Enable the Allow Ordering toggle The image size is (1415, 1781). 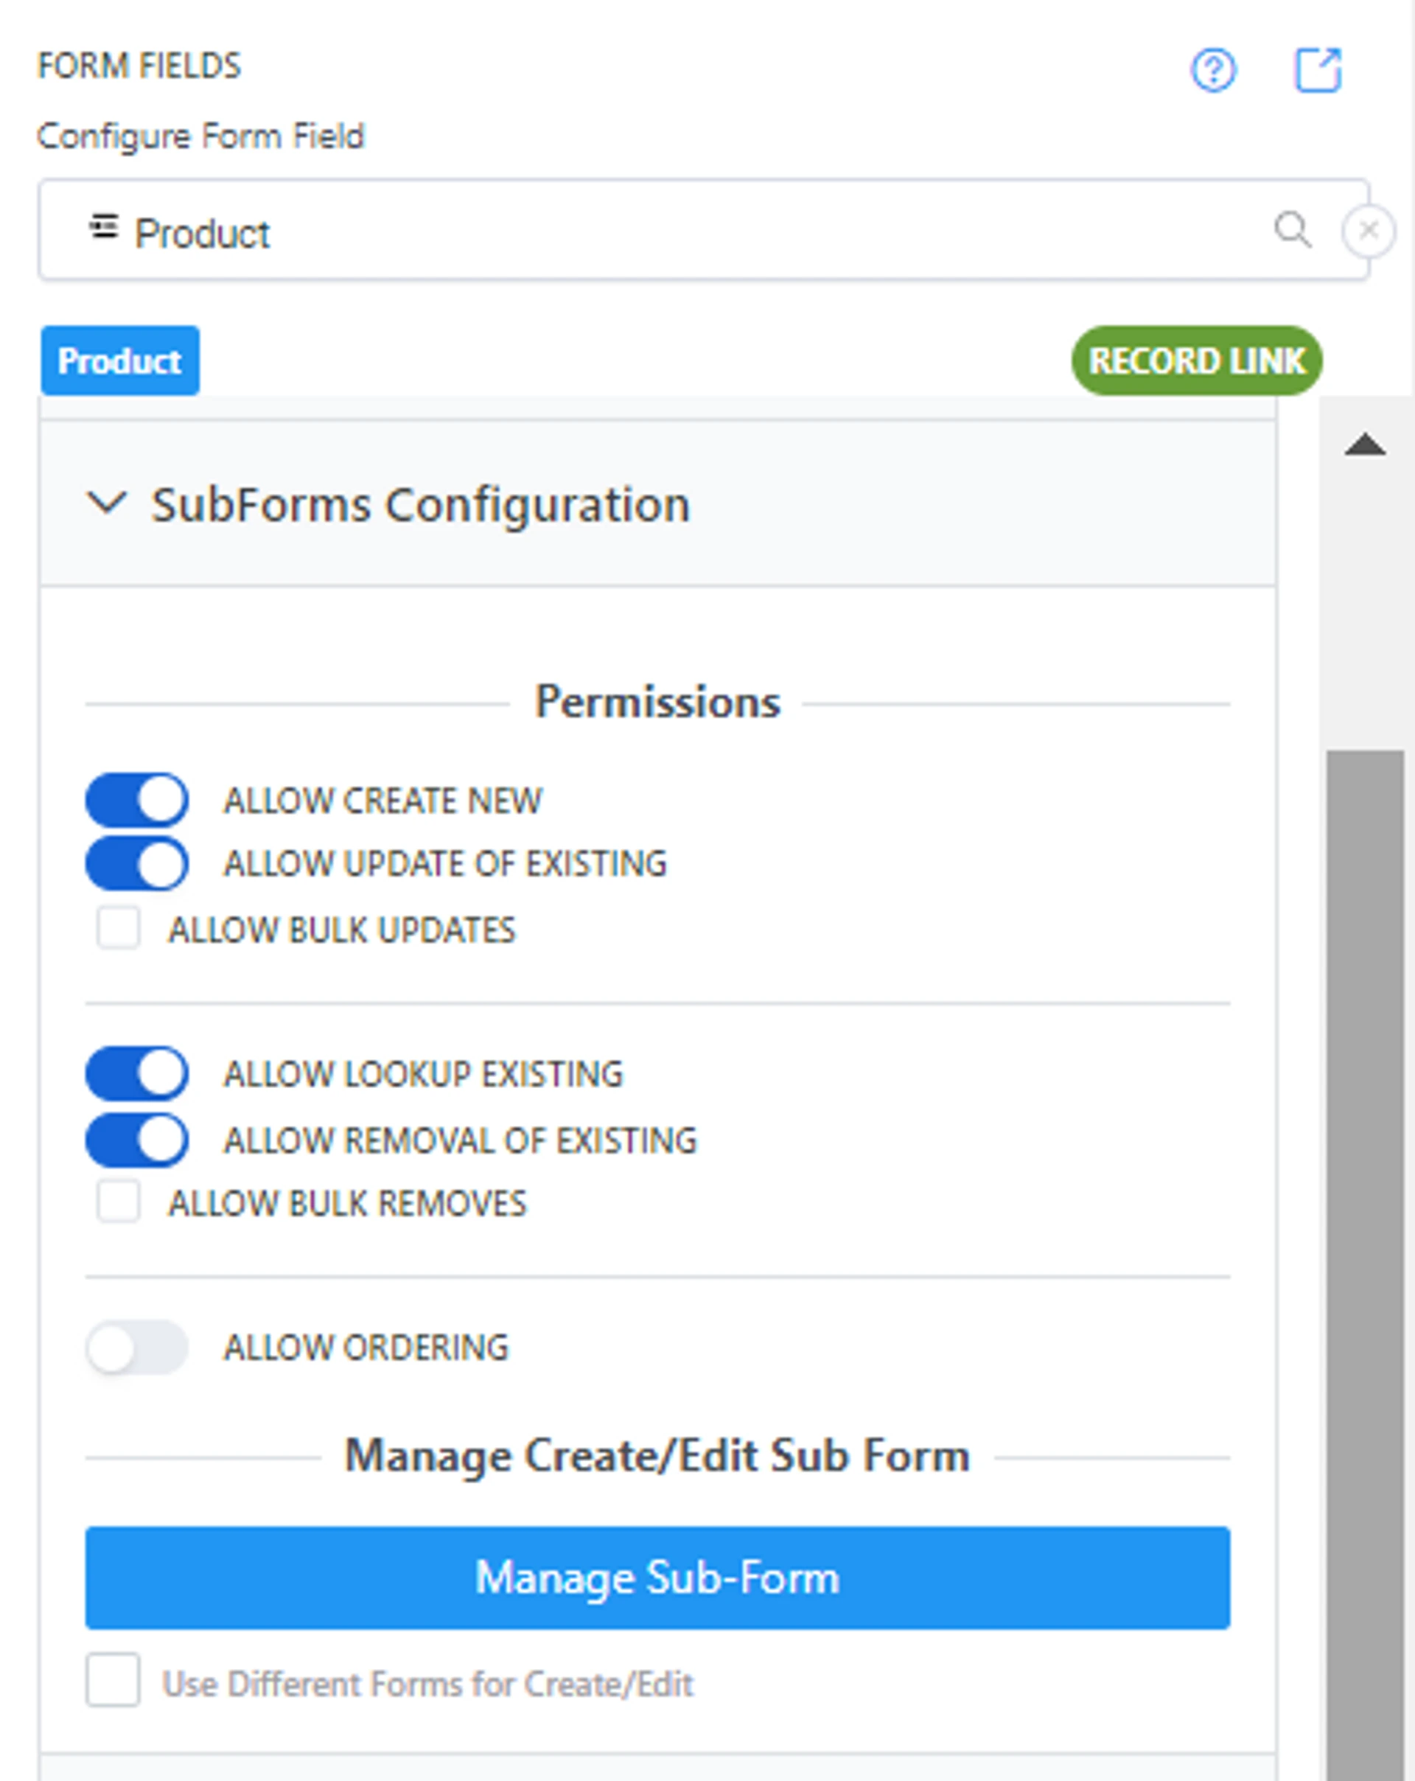click(137, 1348)
